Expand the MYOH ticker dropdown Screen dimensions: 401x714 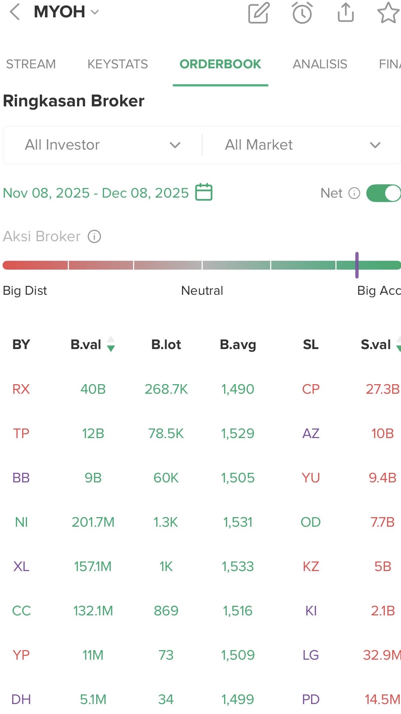click(95, 12)
